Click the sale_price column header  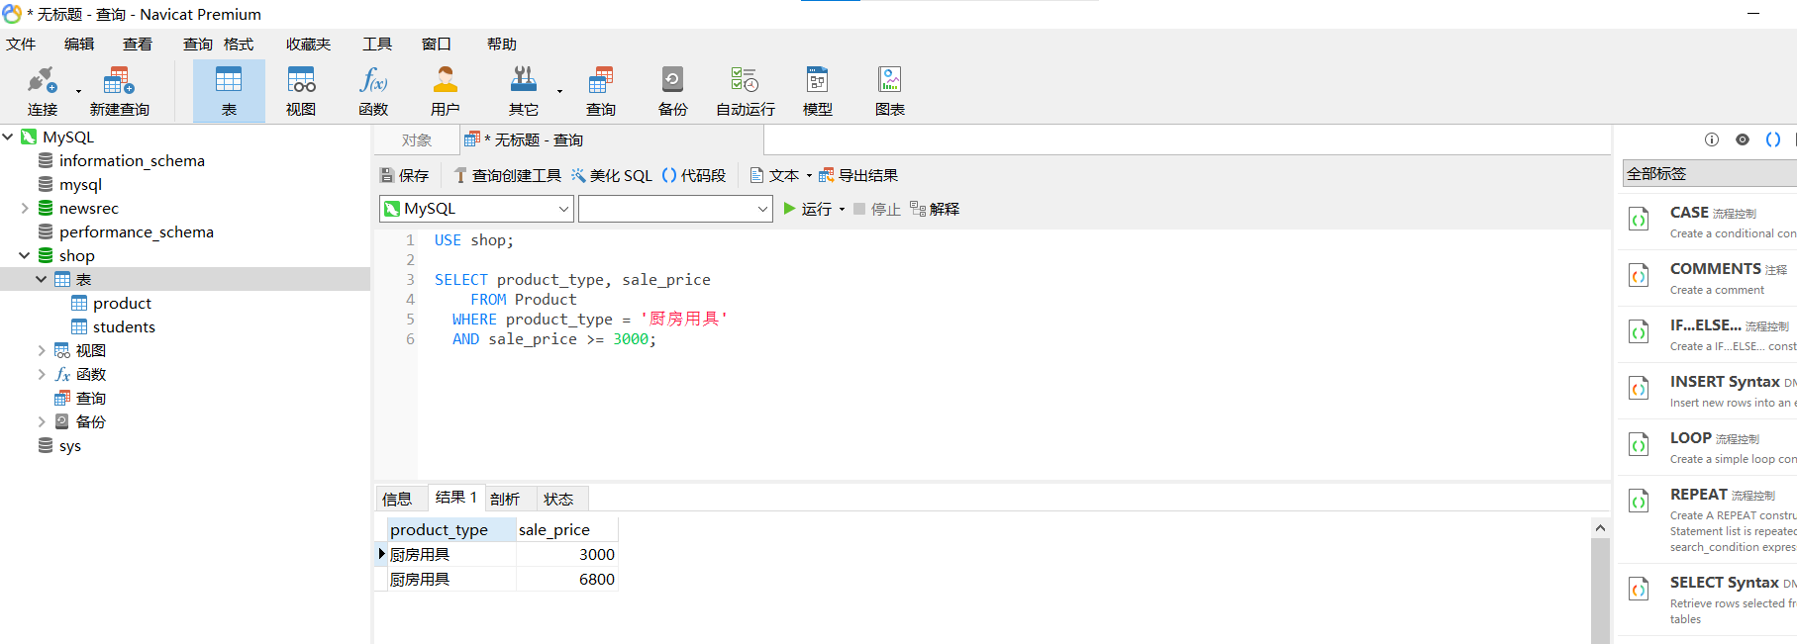(x=567, y=529)
